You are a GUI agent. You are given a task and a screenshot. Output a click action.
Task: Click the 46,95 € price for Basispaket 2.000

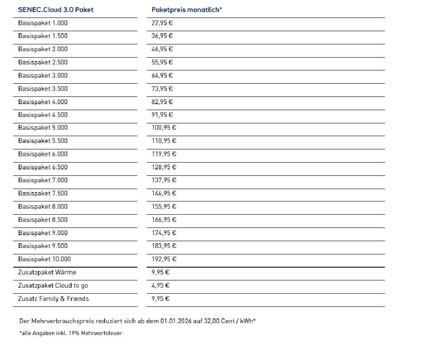click(x=162, y=49)
